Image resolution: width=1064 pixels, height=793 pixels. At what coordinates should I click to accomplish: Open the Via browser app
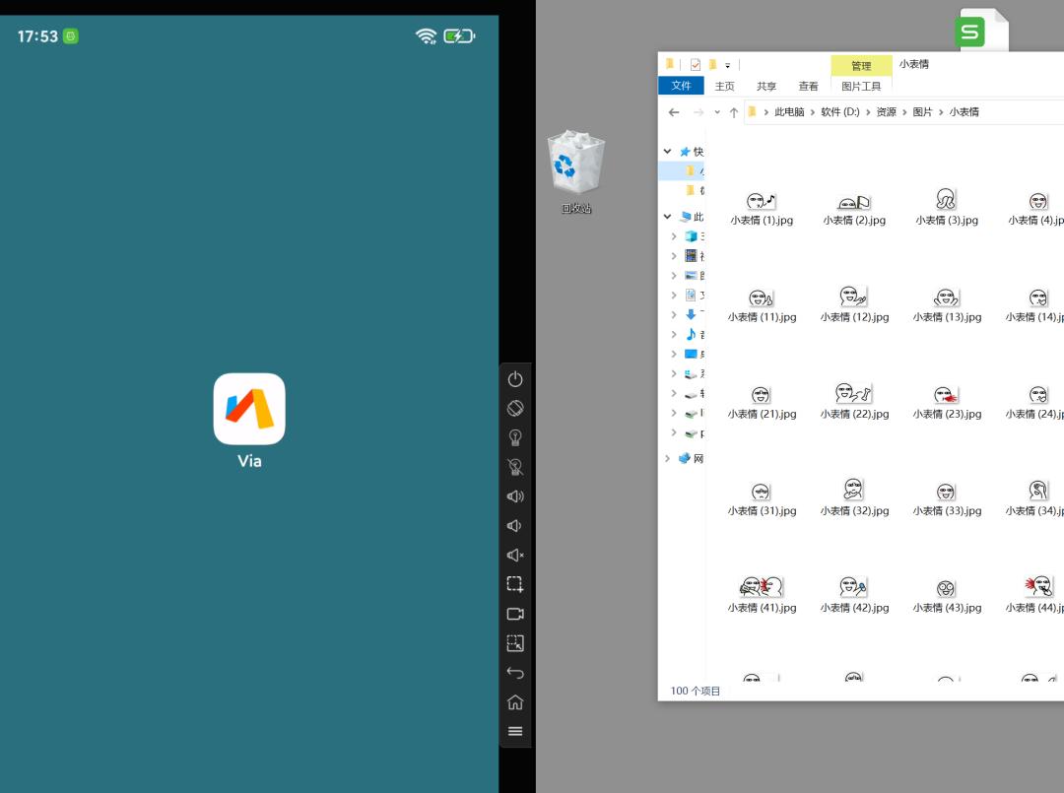249,409
